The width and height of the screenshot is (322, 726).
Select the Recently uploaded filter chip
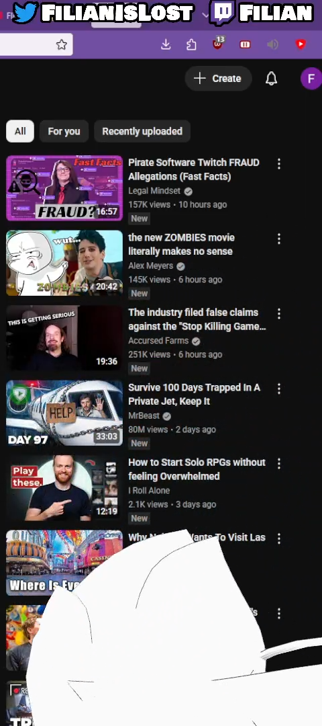point(142,131)
